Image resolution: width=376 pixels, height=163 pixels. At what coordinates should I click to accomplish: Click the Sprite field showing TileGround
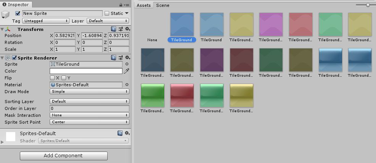tap(86, 64)
